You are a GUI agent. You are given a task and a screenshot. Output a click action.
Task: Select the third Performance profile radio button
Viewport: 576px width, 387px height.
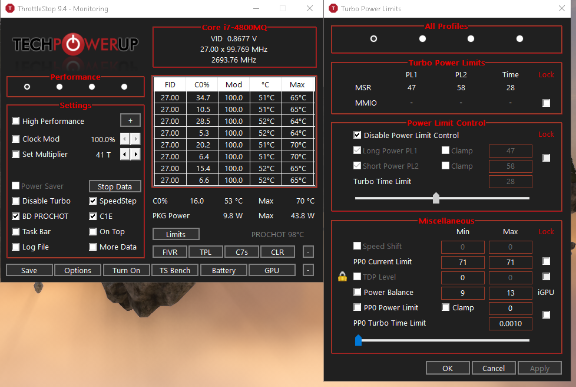[x=92, y=87]
